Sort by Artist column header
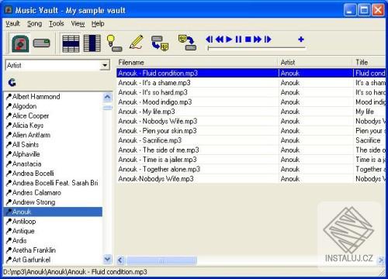Image resolution: width=388 pixels, height=279 pixels. point(316,62)
